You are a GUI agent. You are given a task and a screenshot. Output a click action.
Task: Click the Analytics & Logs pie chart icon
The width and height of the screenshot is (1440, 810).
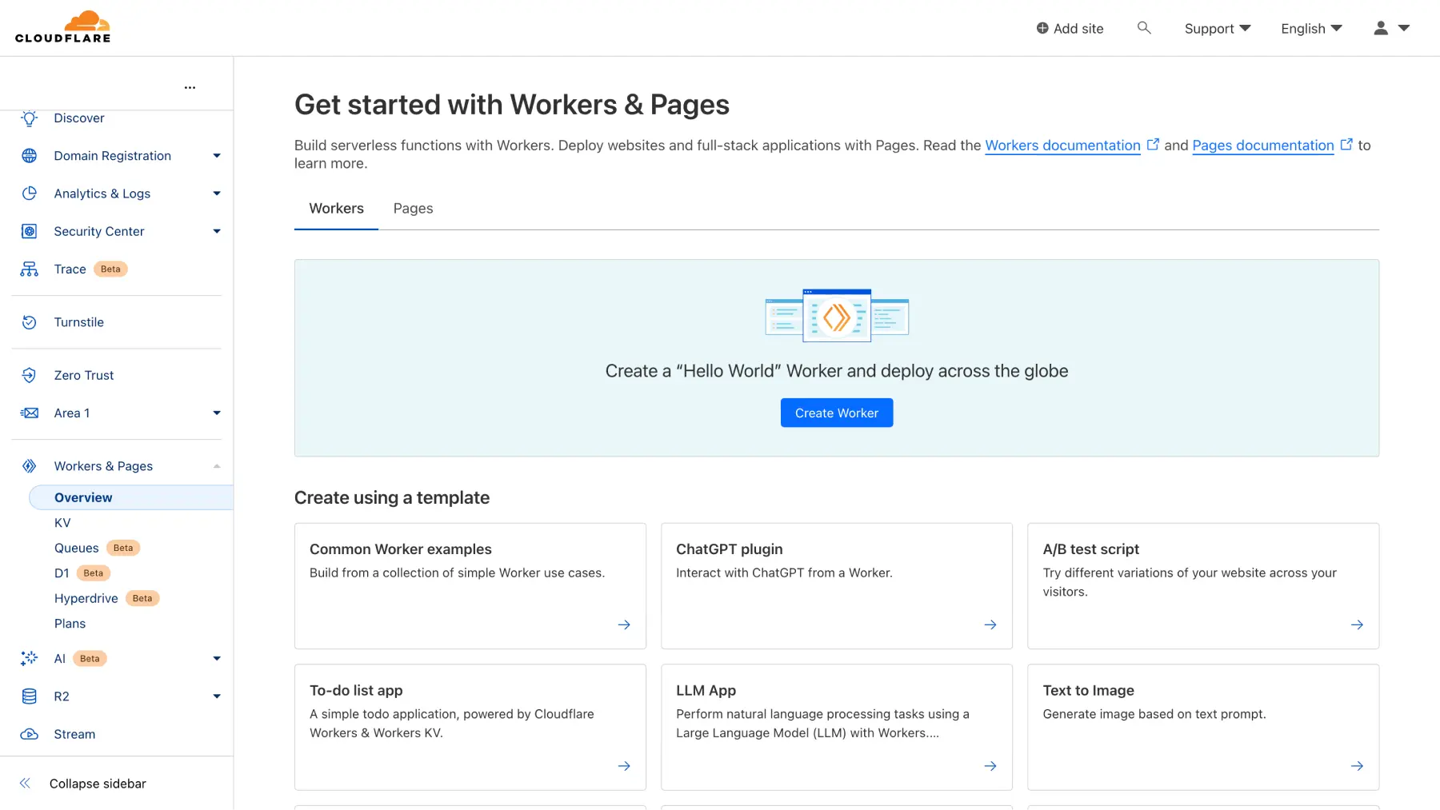(30, 194)
